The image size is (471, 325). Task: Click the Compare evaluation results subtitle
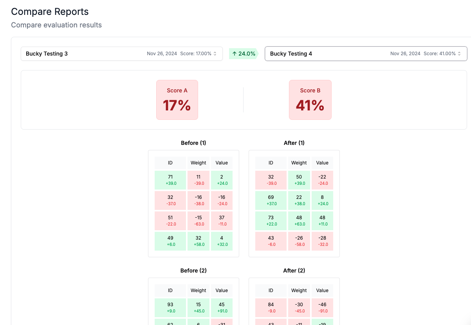(x=56, y=25)
